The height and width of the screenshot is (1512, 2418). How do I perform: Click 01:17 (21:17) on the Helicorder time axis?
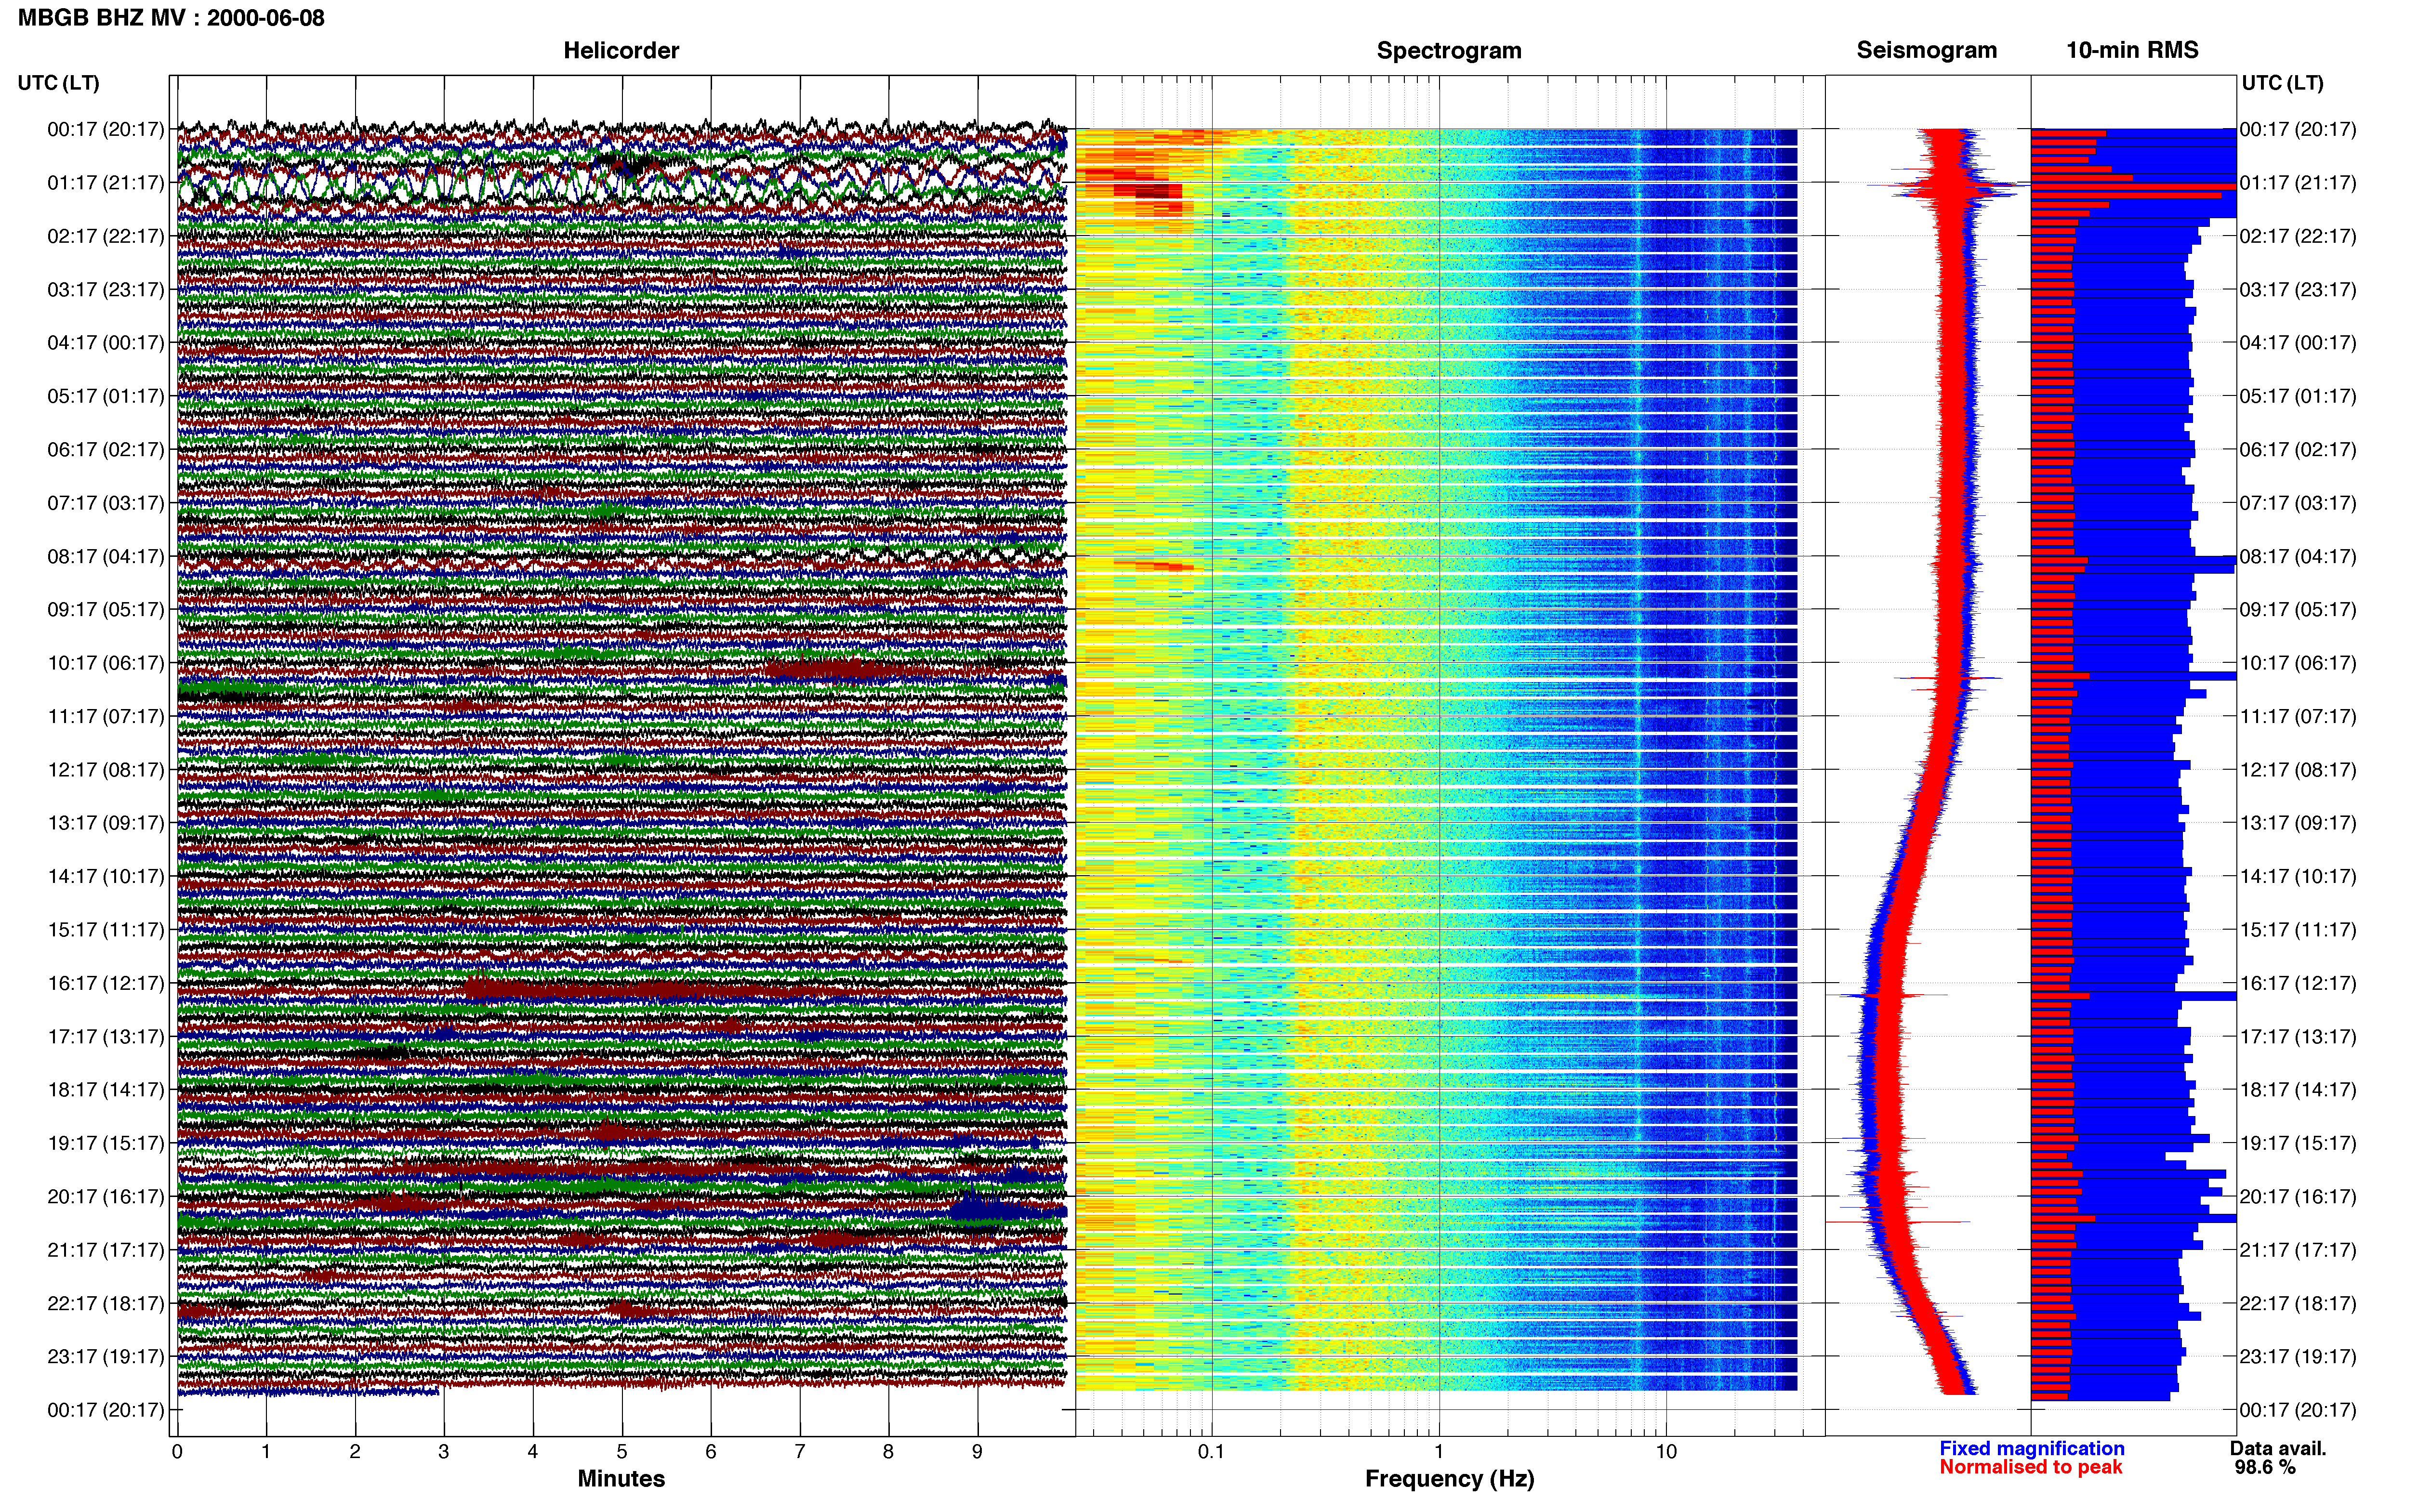106,182
